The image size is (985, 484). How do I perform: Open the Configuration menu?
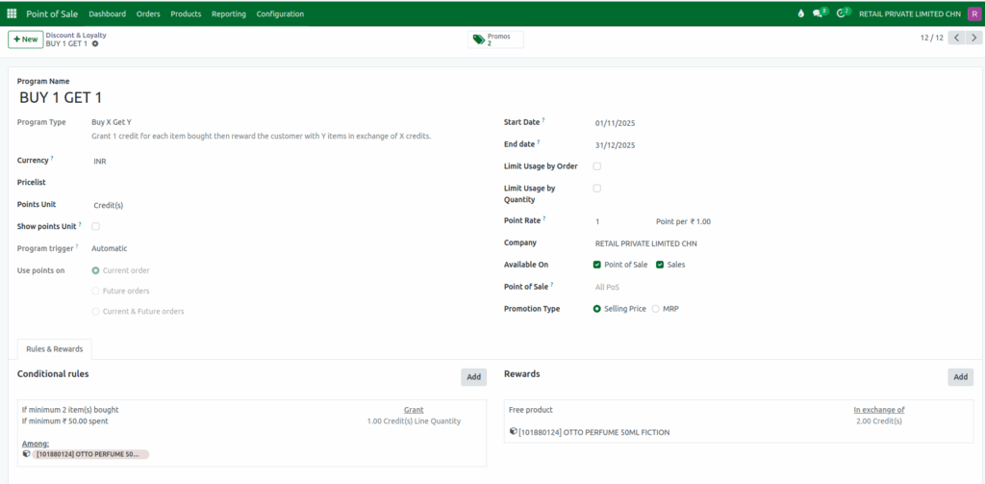(x=280, y=13)
